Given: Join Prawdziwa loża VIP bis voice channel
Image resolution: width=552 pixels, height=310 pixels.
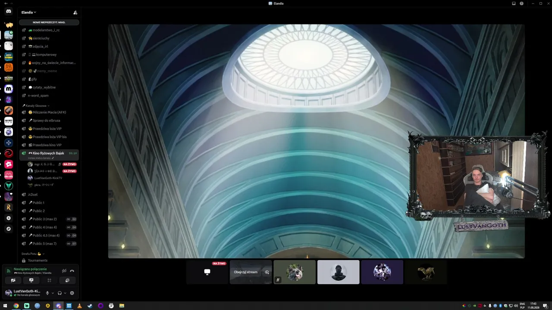Looking at the screenshot, I should click(49, 137).
